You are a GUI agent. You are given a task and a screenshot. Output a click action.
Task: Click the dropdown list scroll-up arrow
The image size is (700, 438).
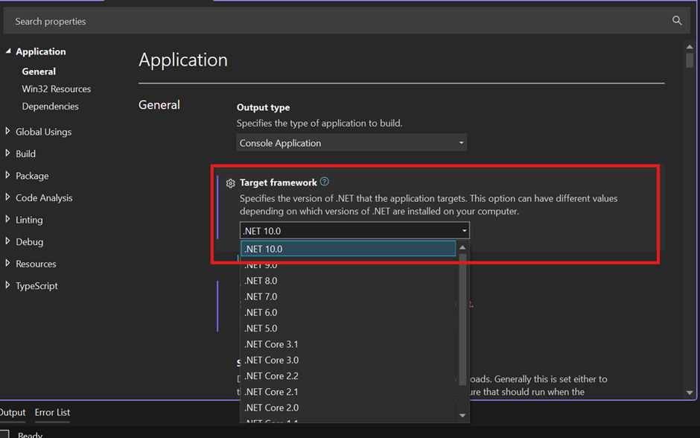click(462, 248)
